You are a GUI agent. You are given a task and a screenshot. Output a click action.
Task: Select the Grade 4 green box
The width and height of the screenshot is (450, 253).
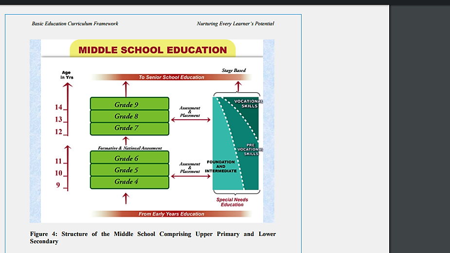[129, 181]
